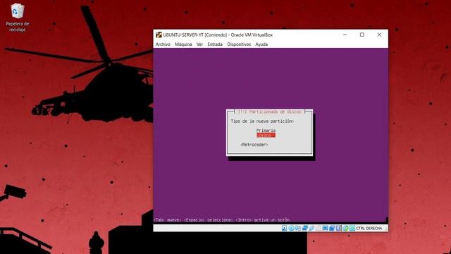Open the Dispositivos menu
The width and height of the screenshot is (451, 254).
[x=239, y=44]
